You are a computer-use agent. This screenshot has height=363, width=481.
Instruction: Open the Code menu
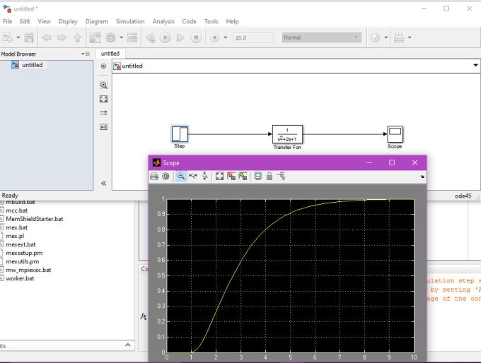189,21
